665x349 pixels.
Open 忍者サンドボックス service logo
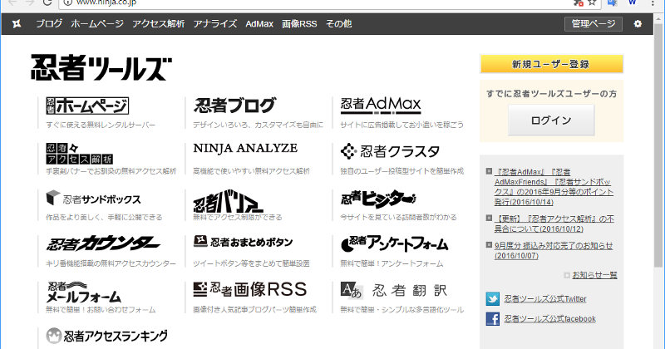93,198
